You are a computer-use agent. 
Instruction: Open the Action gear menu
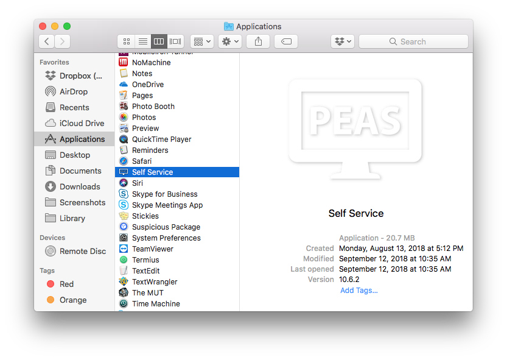coord(230,41)
